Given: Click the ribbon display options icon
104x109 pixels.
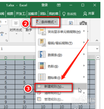Looking at the screenshot, I should (59, 5).
